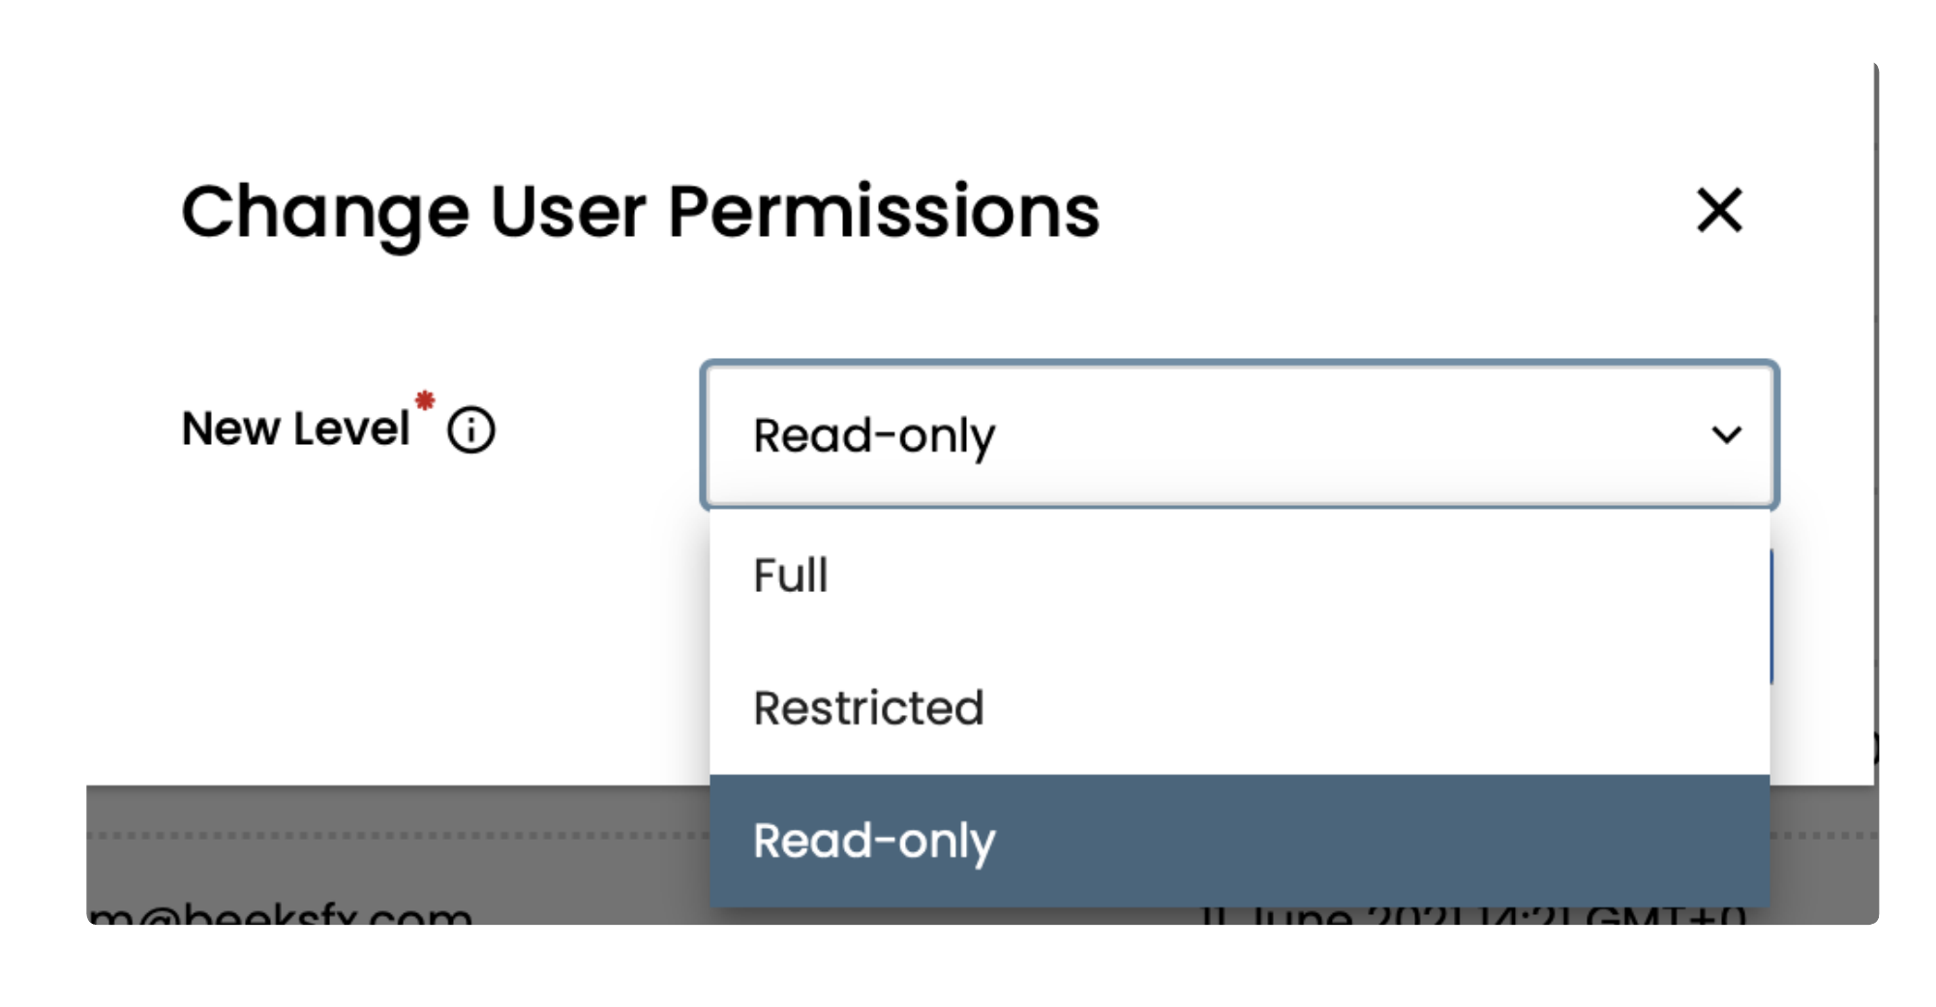Click the info icon beside New Level

click(x=471, y=430)
